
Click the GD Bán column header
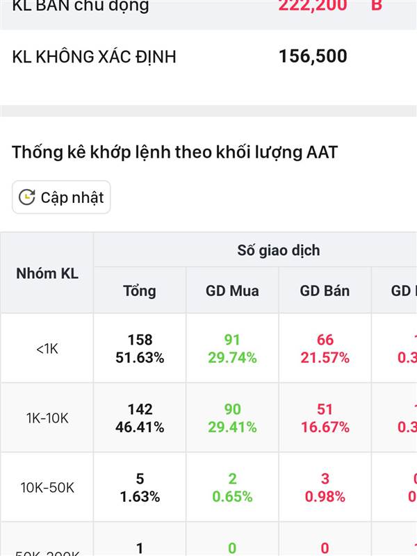pos(325,291)
